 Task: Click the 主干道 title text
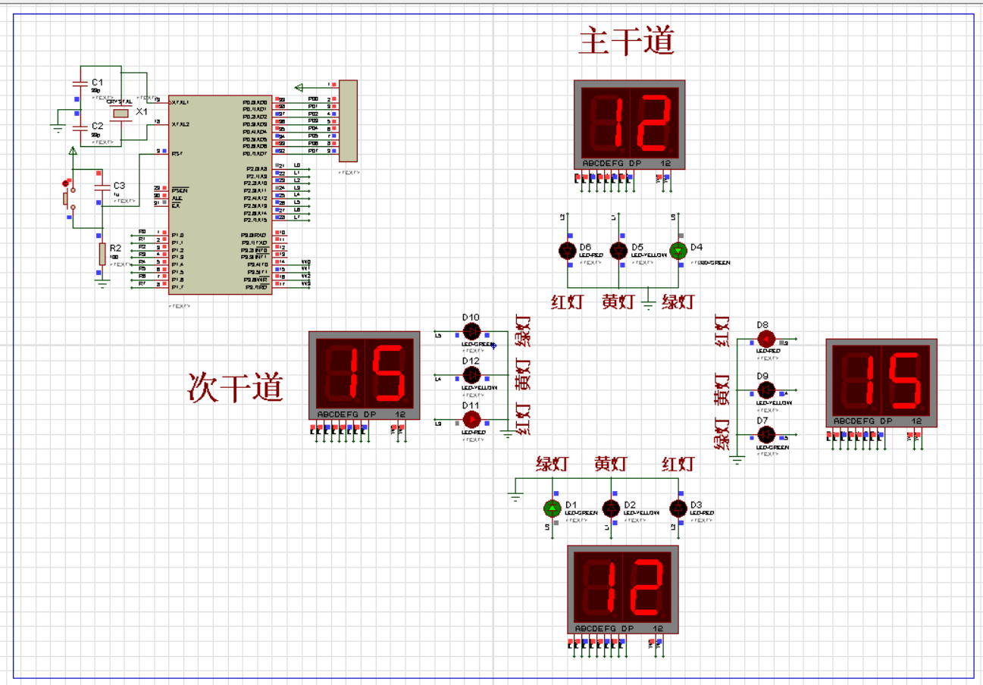(x=627, y=41)
